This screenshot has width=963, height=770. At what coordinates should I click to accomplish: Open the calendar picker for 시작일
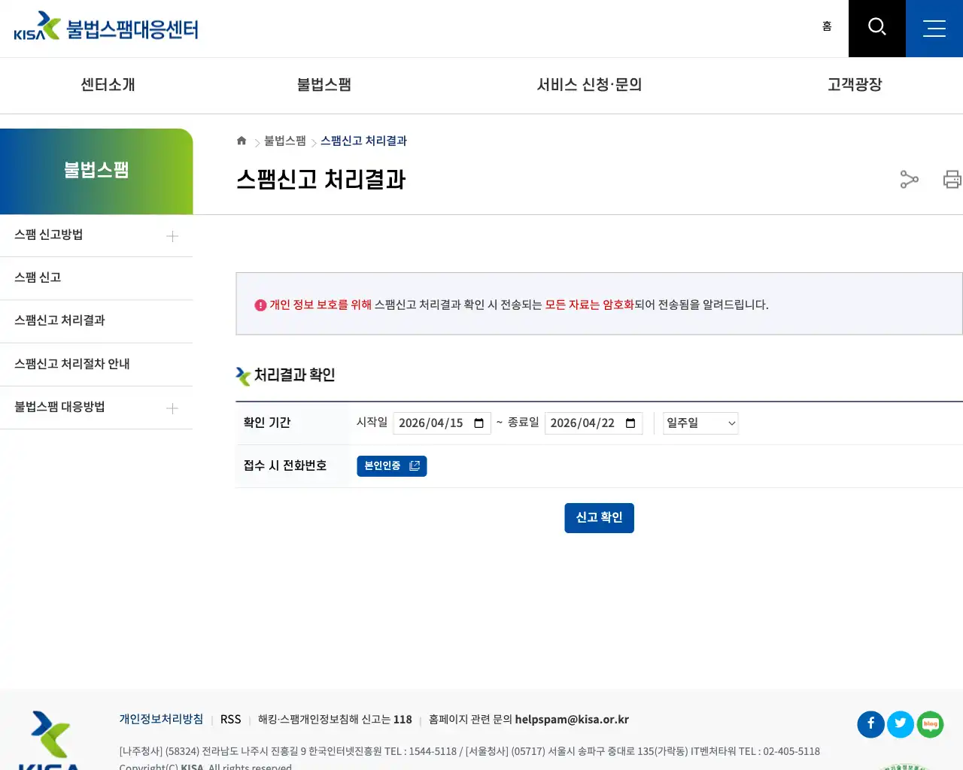point(479,423)
